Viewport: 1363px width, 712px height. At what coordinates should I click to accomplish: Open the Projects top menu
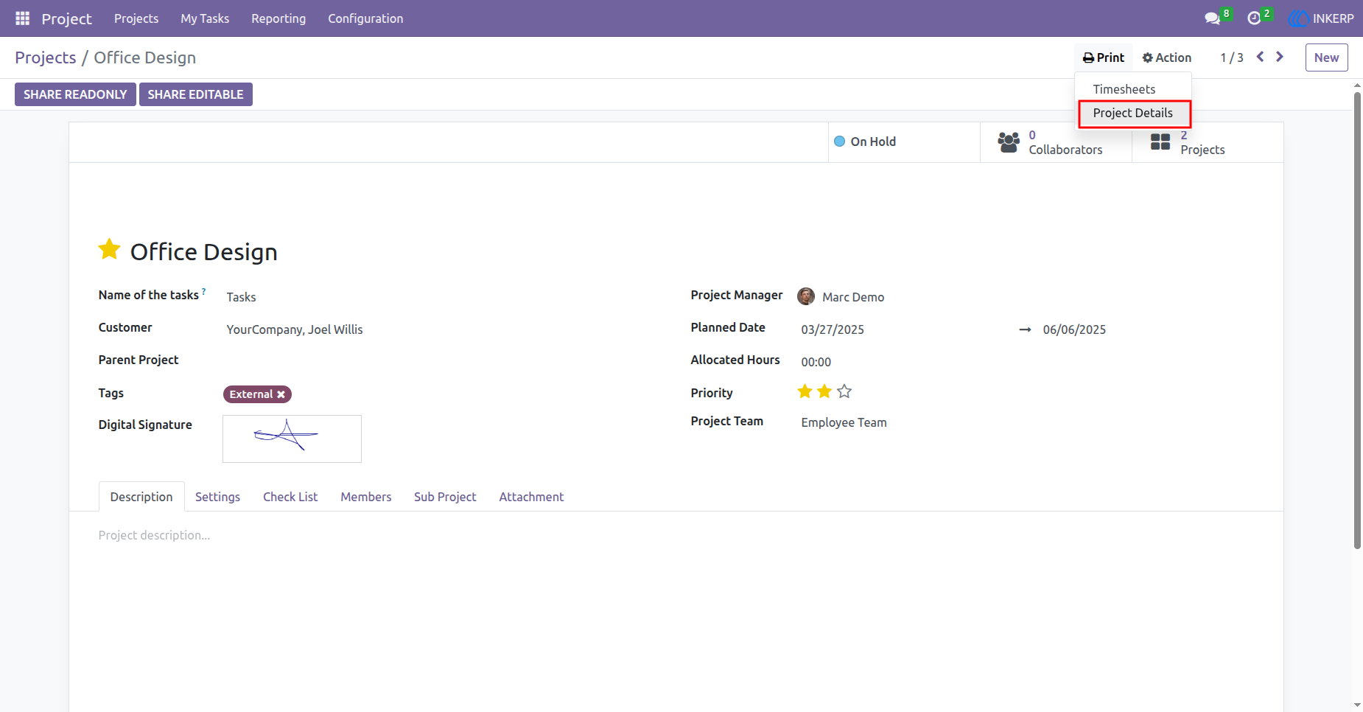[x=136, y=18]
